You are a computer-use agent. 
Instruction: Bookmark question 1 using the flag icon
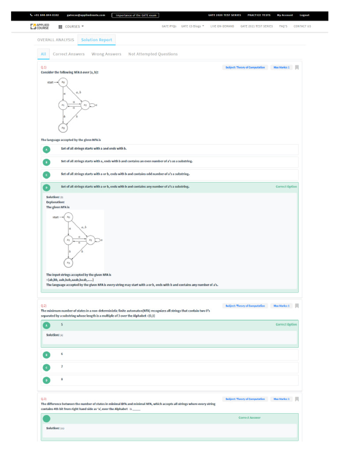297,67
